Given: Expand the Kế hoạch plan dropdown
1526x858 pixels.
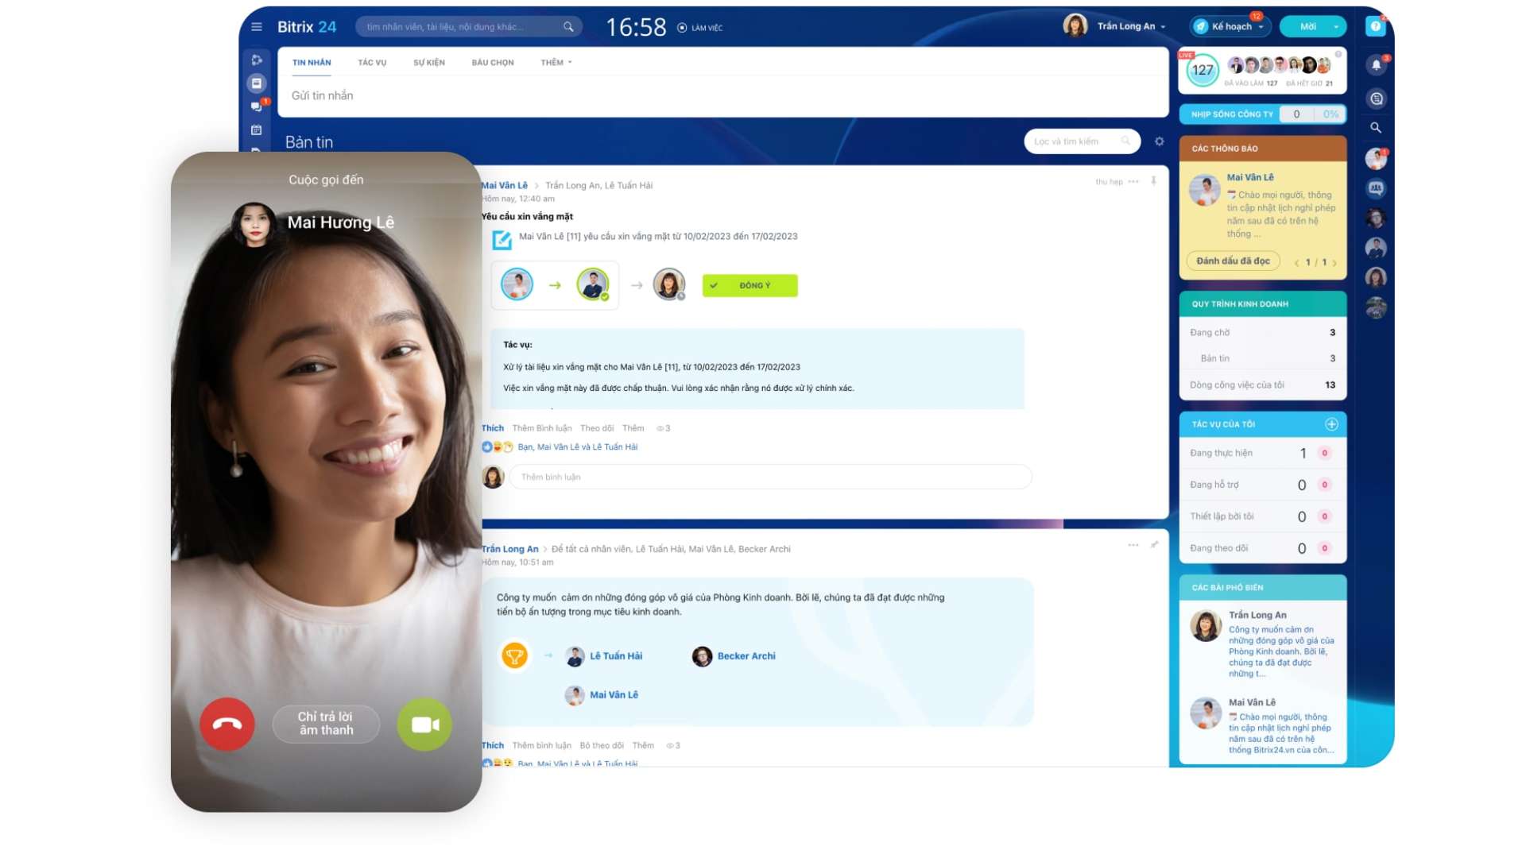Looking at the screenshot, I should 1261,27.
